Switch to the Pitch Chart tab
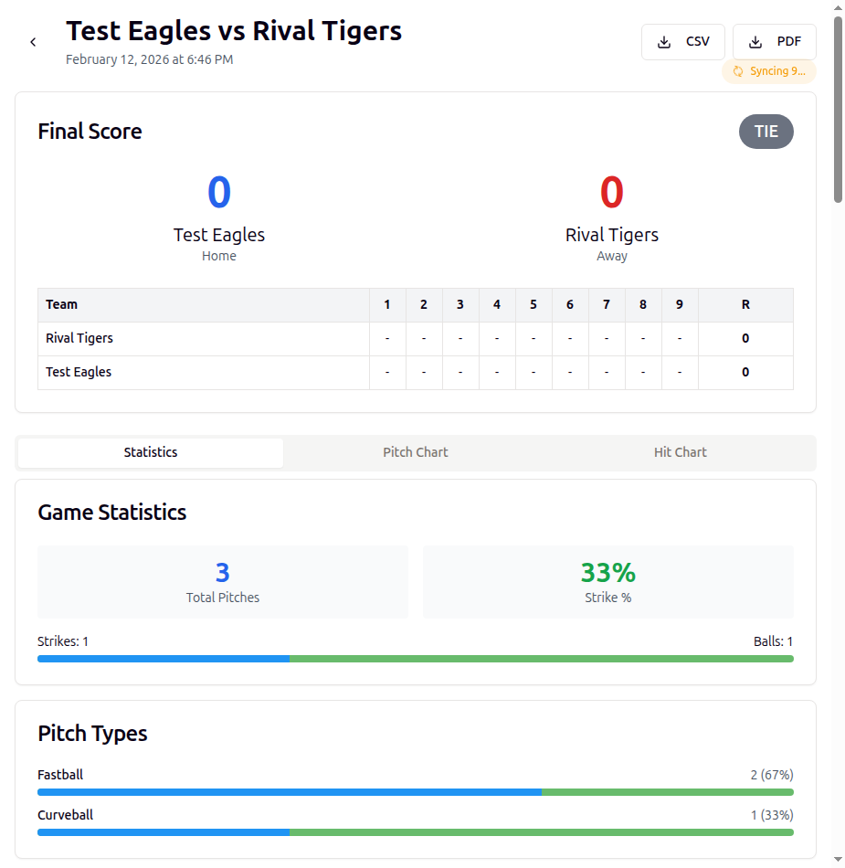This screenshot has width=845, height=868. coord(416,451)
